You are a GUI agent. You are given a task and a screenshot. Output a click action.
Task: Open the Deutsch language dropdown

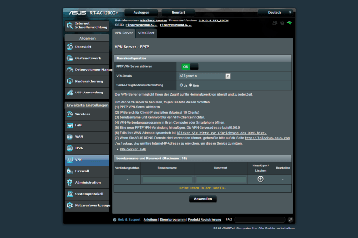[275, 13]
